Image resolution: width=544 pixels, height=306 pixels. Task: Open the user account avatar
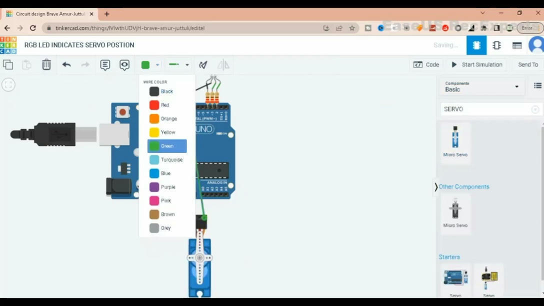click(536, 45)
